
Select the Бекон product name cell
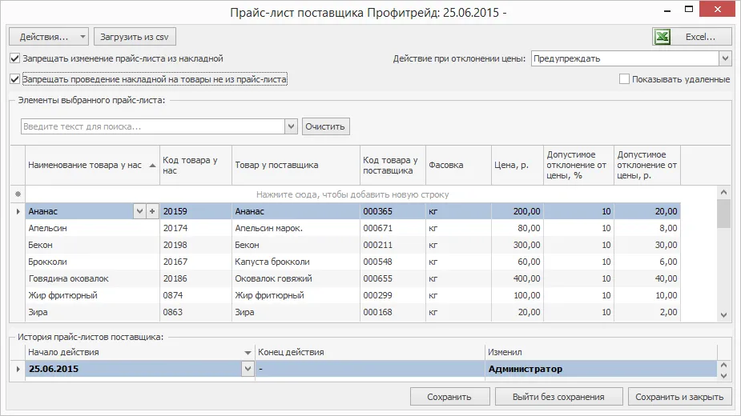[93, 245]
